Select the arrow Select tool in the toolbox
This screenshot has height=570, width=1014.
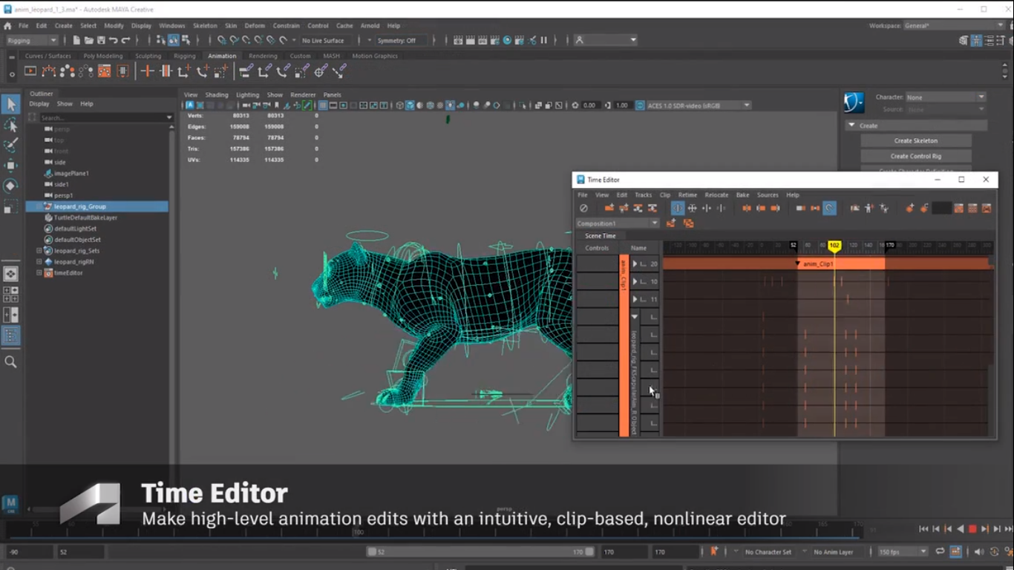10,105
